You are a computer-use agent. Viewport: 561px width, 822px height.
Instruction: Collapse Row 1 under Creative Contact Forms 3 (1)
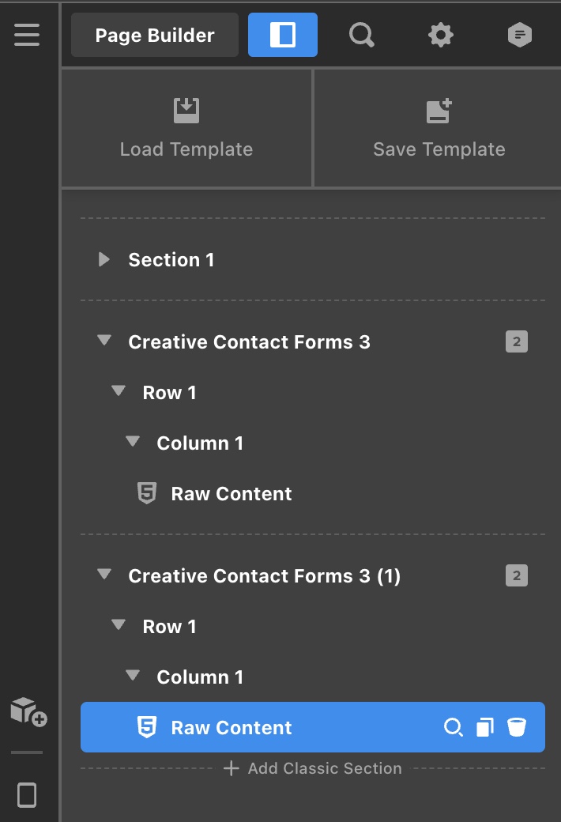[x=119, y=624]
